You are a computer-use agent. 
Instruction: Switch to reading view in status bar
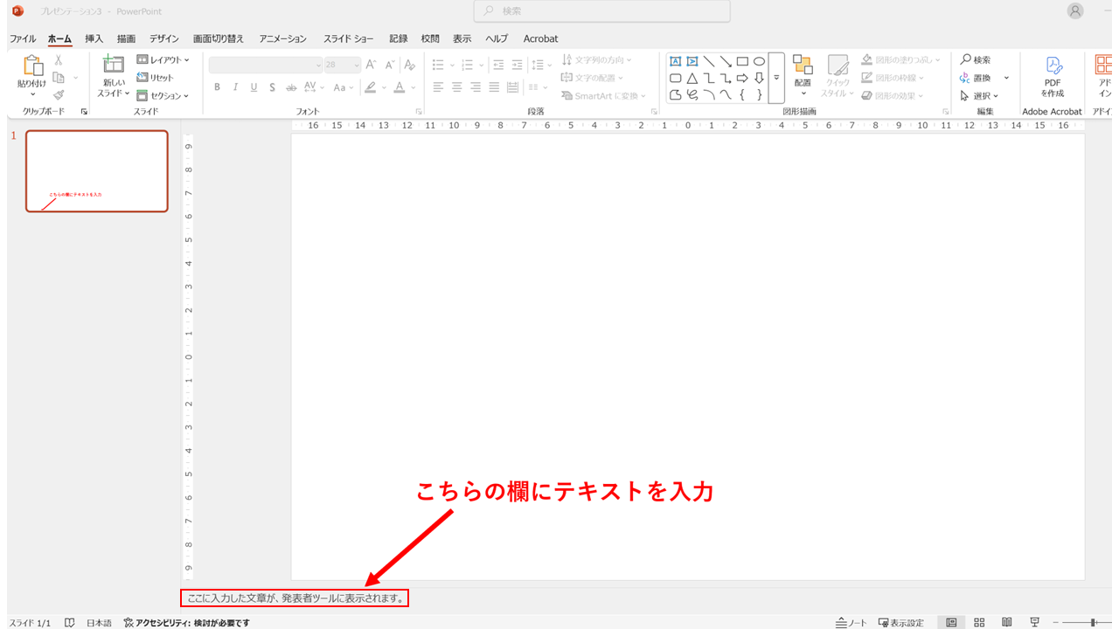coord(1006,623)
